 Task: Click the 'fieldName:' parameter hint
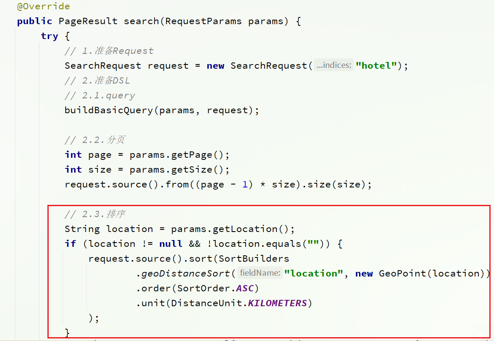pos(260,273)
